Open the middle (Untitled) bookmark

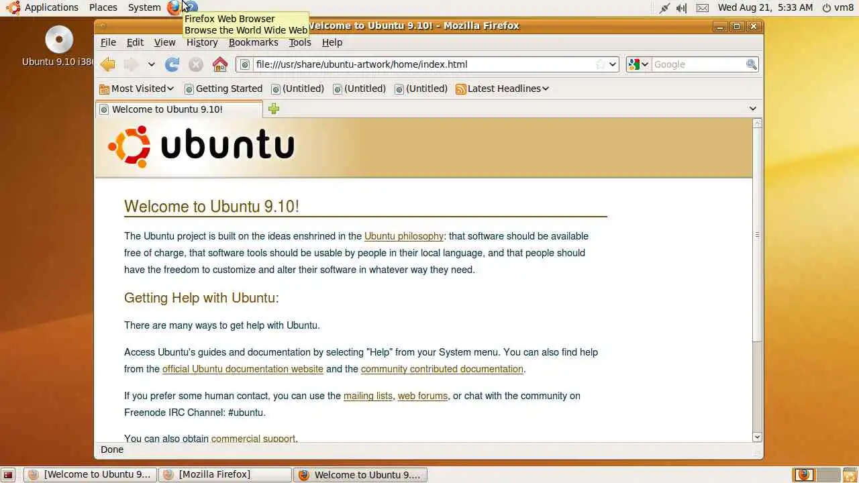click(359, 89)
